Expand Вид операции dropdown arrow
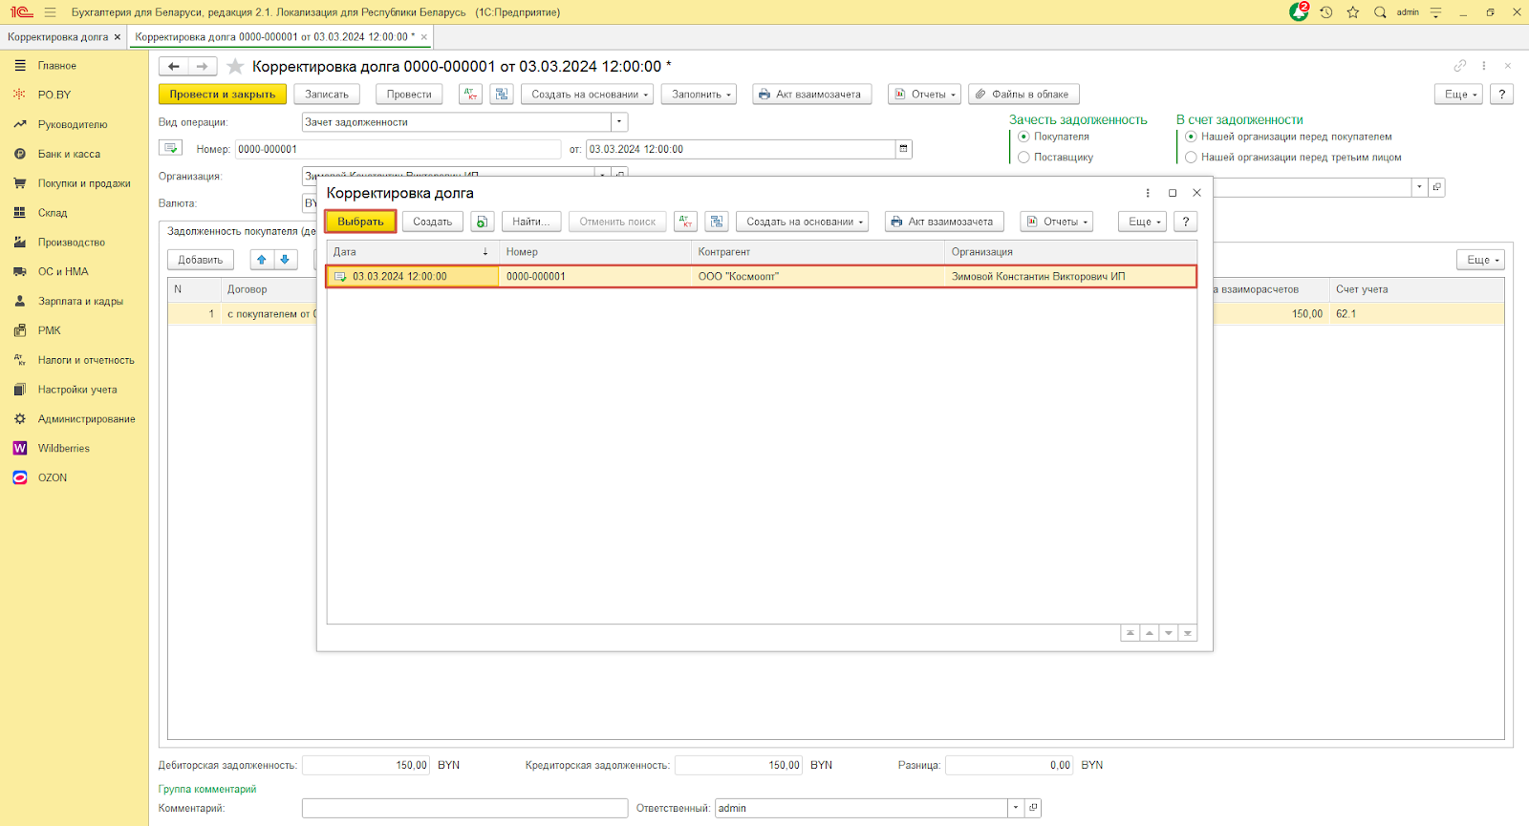 [619, 122]
